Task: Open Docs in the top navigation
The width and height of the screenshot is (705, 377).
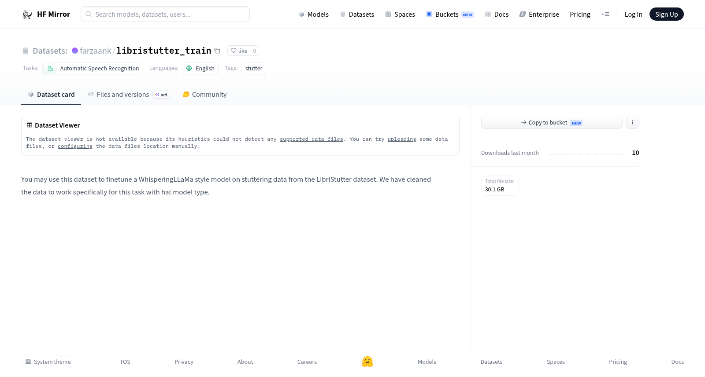Action: tap(497, 14)
